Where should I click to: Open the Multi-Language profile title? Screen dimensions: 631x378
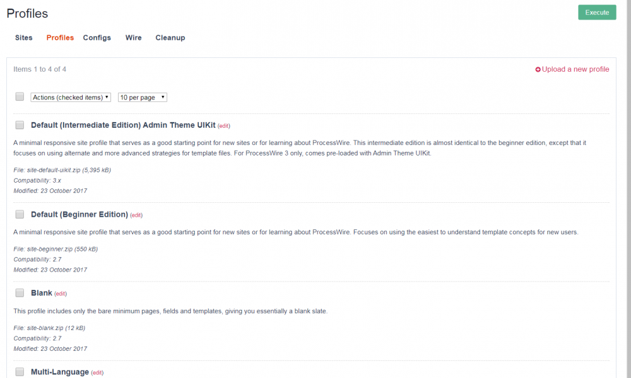[x=60, y=372]
